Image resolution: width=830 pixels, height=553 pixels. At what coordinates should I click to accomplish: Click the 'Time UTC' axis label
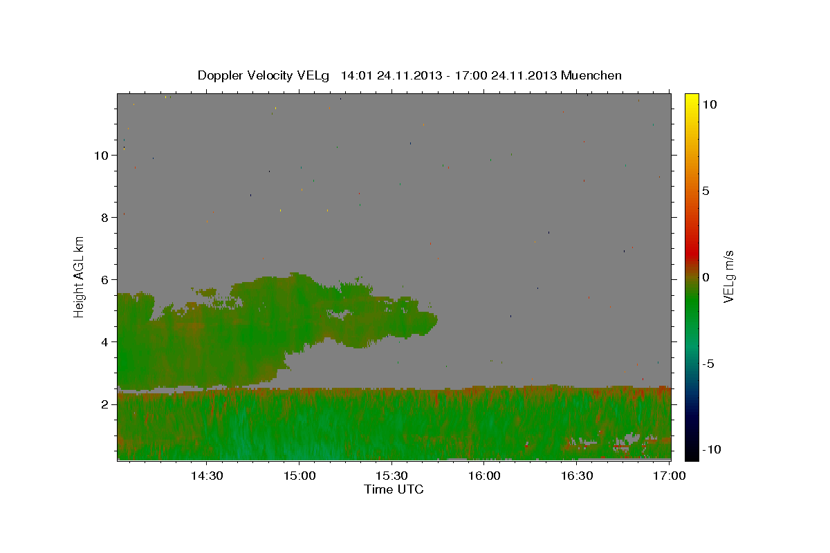[394, 489]
